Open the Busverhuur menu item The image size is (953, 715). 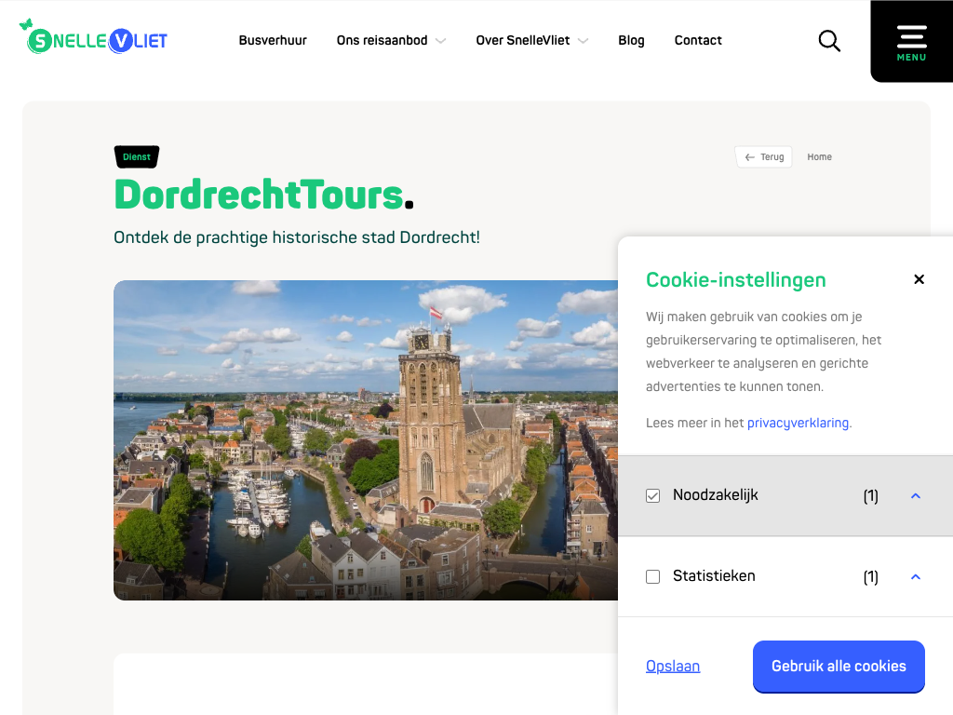(x=273, y=40)
